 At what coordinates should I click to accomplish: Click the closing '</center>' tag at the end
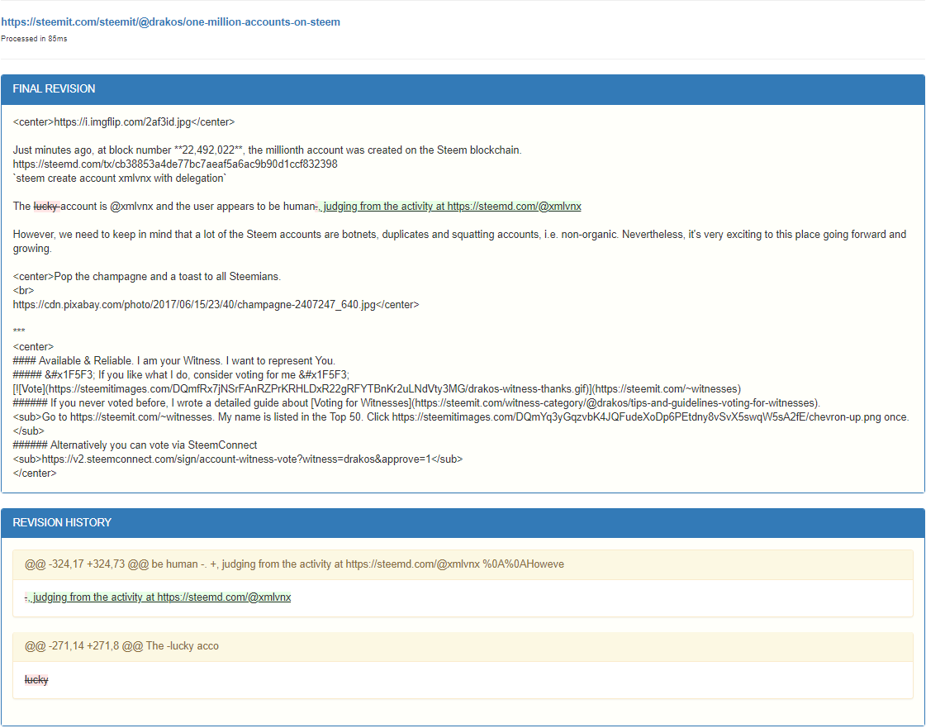35,473
